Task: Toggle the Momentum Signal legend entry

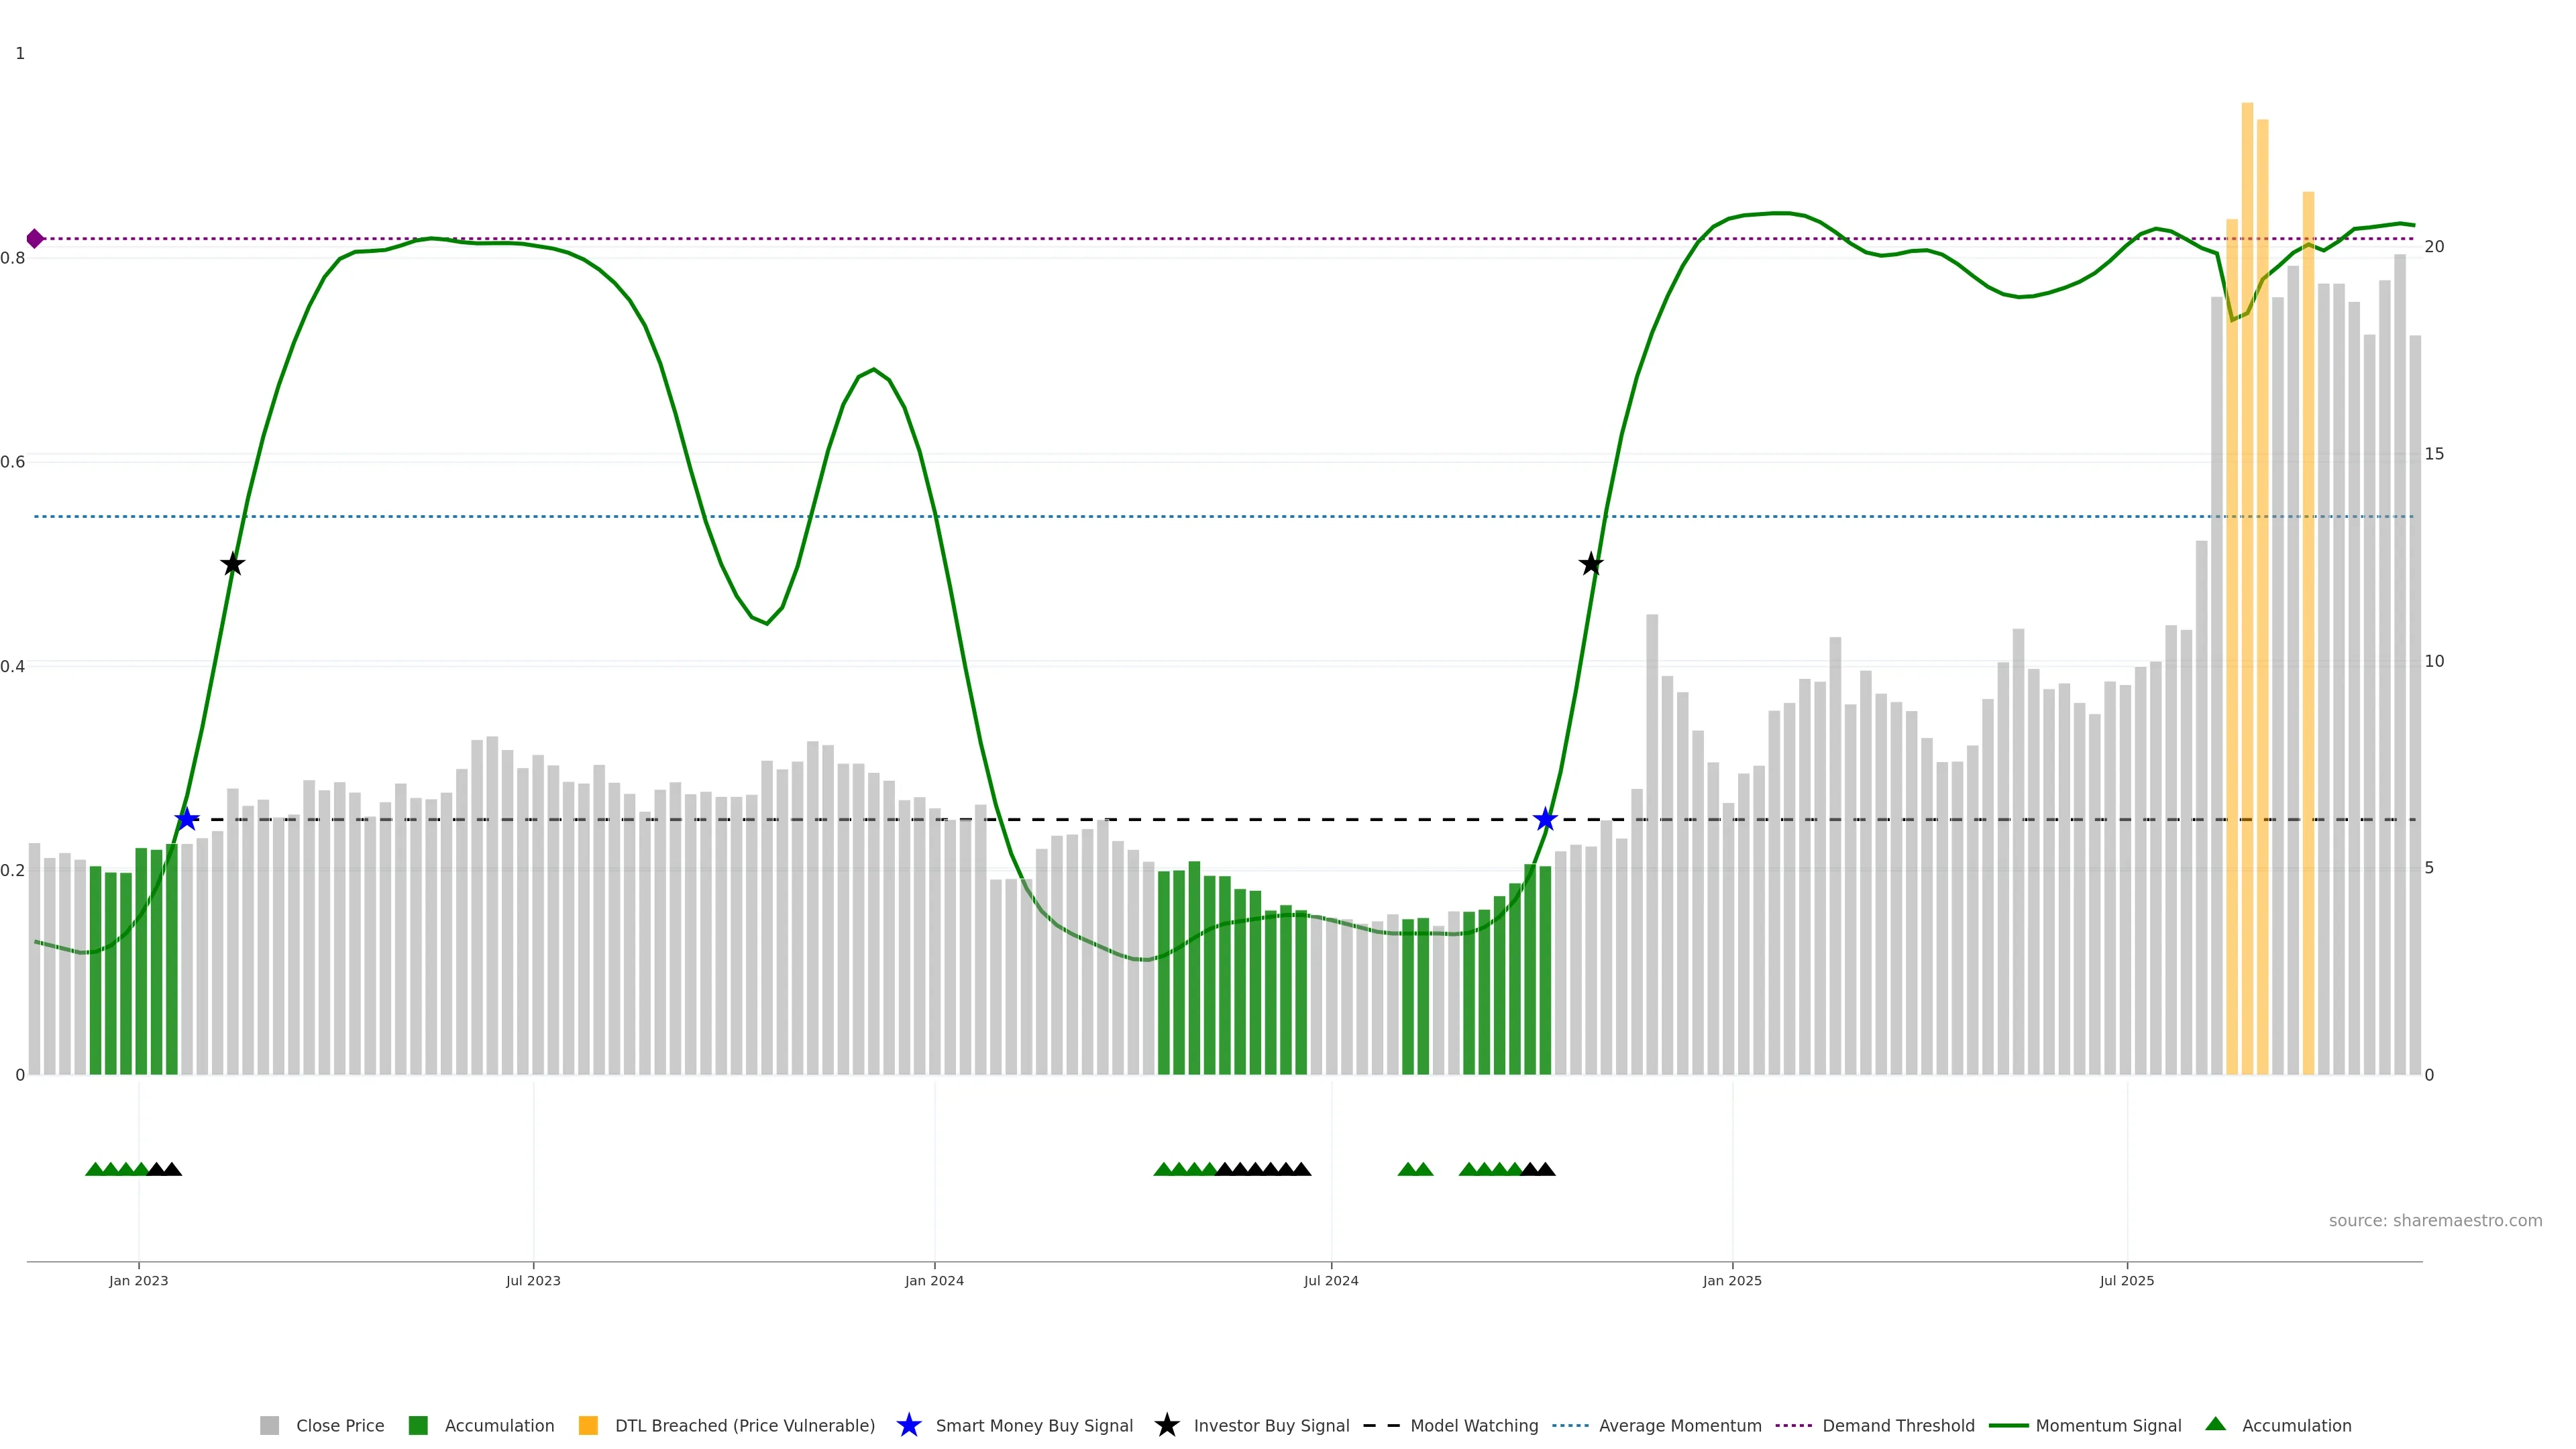Action: point(2108,1426)
